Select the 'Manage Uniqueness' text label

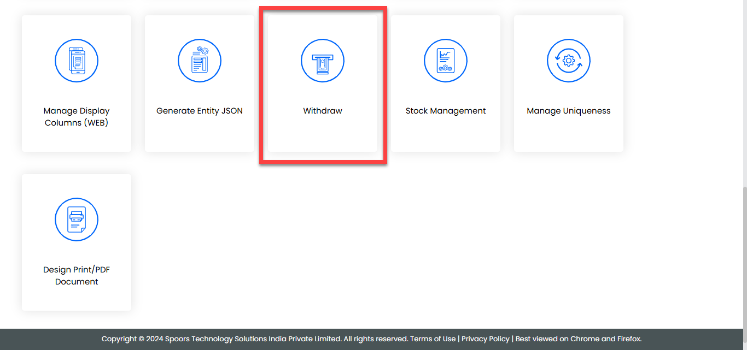(569, 111)
